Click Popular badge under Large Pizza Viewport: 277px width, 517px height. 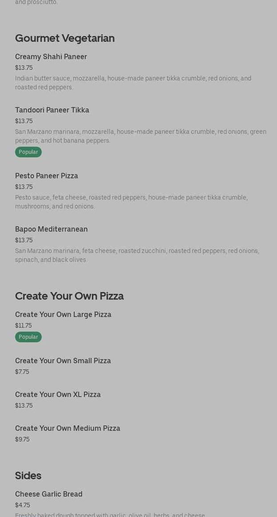click(x=28, y=337)
